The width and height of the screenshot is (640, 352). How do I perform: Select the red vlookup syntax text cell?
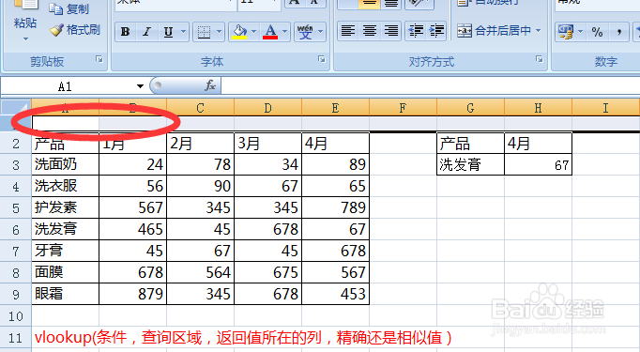(243, 338)
